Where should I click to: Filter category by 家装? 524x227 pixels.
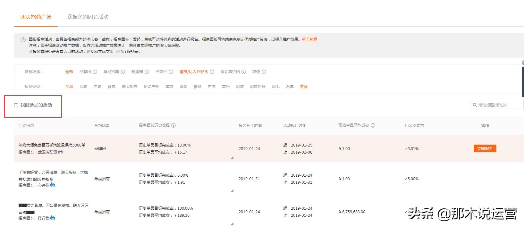coord(240,87)
